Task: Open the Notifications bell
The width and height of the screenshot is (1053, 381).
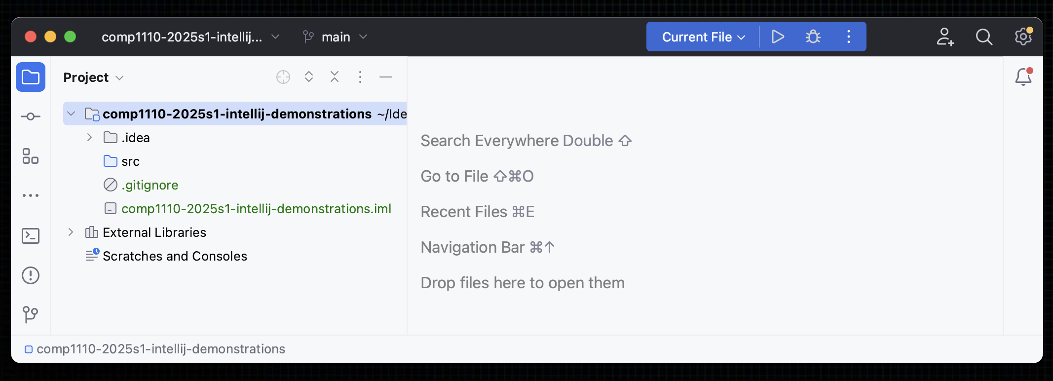Action: [1023, 77]
